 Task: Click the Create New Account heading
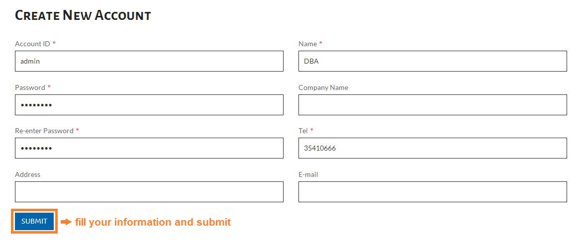tap(83, 16)
